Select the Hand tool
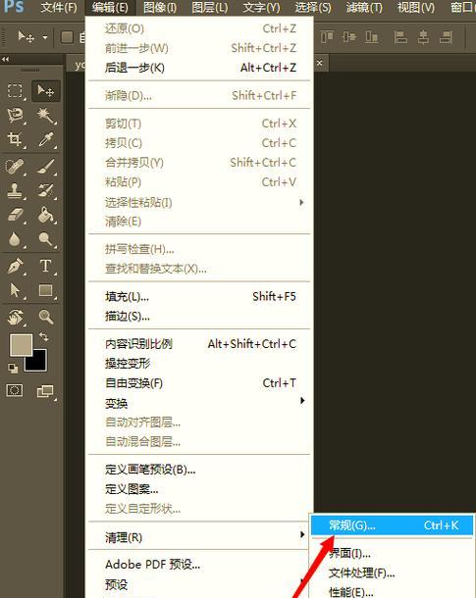This screenshot has height=598, width=476. click(16, 317)
